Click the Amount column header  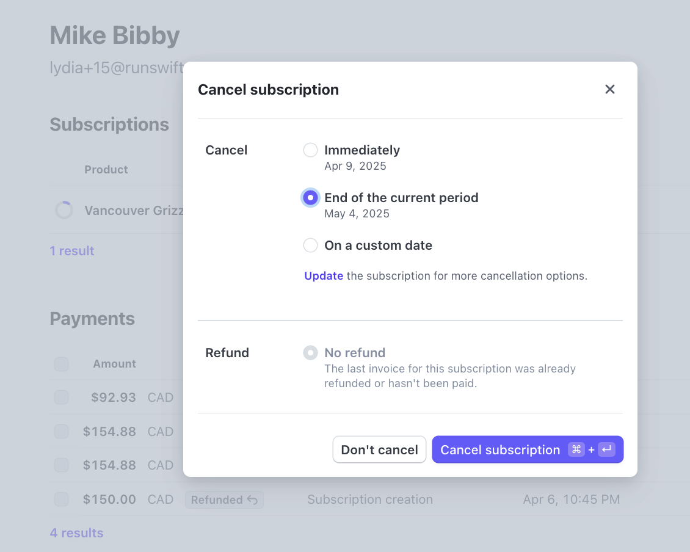(x=114, y=364)
